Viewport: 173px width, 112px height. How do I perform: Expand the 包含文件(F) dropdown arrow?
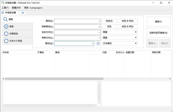pyautogui.click(x=99, y=32)
